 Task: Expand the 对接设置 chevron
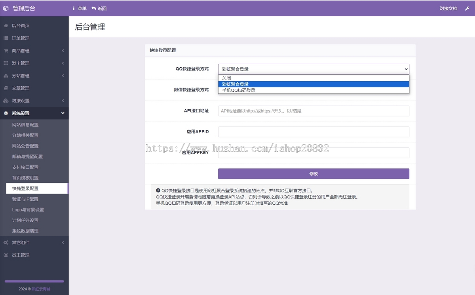(63, 101)
